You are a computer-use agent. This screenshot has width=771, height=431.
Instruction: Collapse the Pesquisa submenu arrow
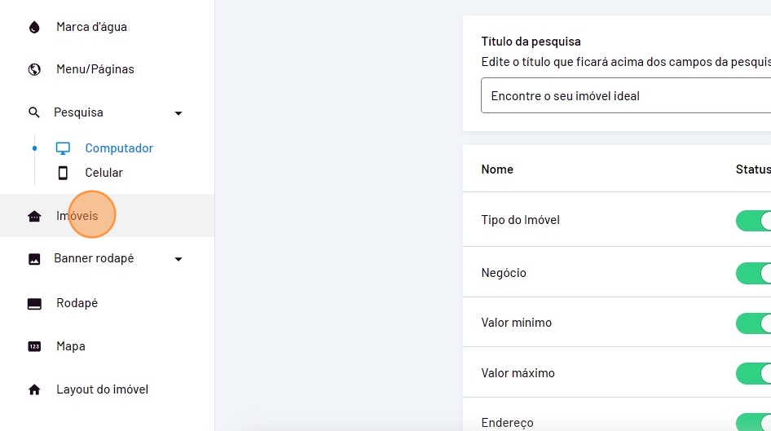pos(178,113)
